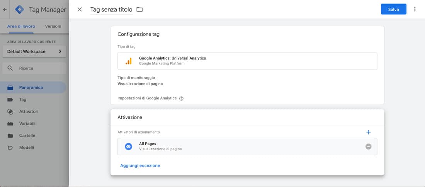Select the Google Analytics: Universal Analytics tag type

[x=247, y=61]
